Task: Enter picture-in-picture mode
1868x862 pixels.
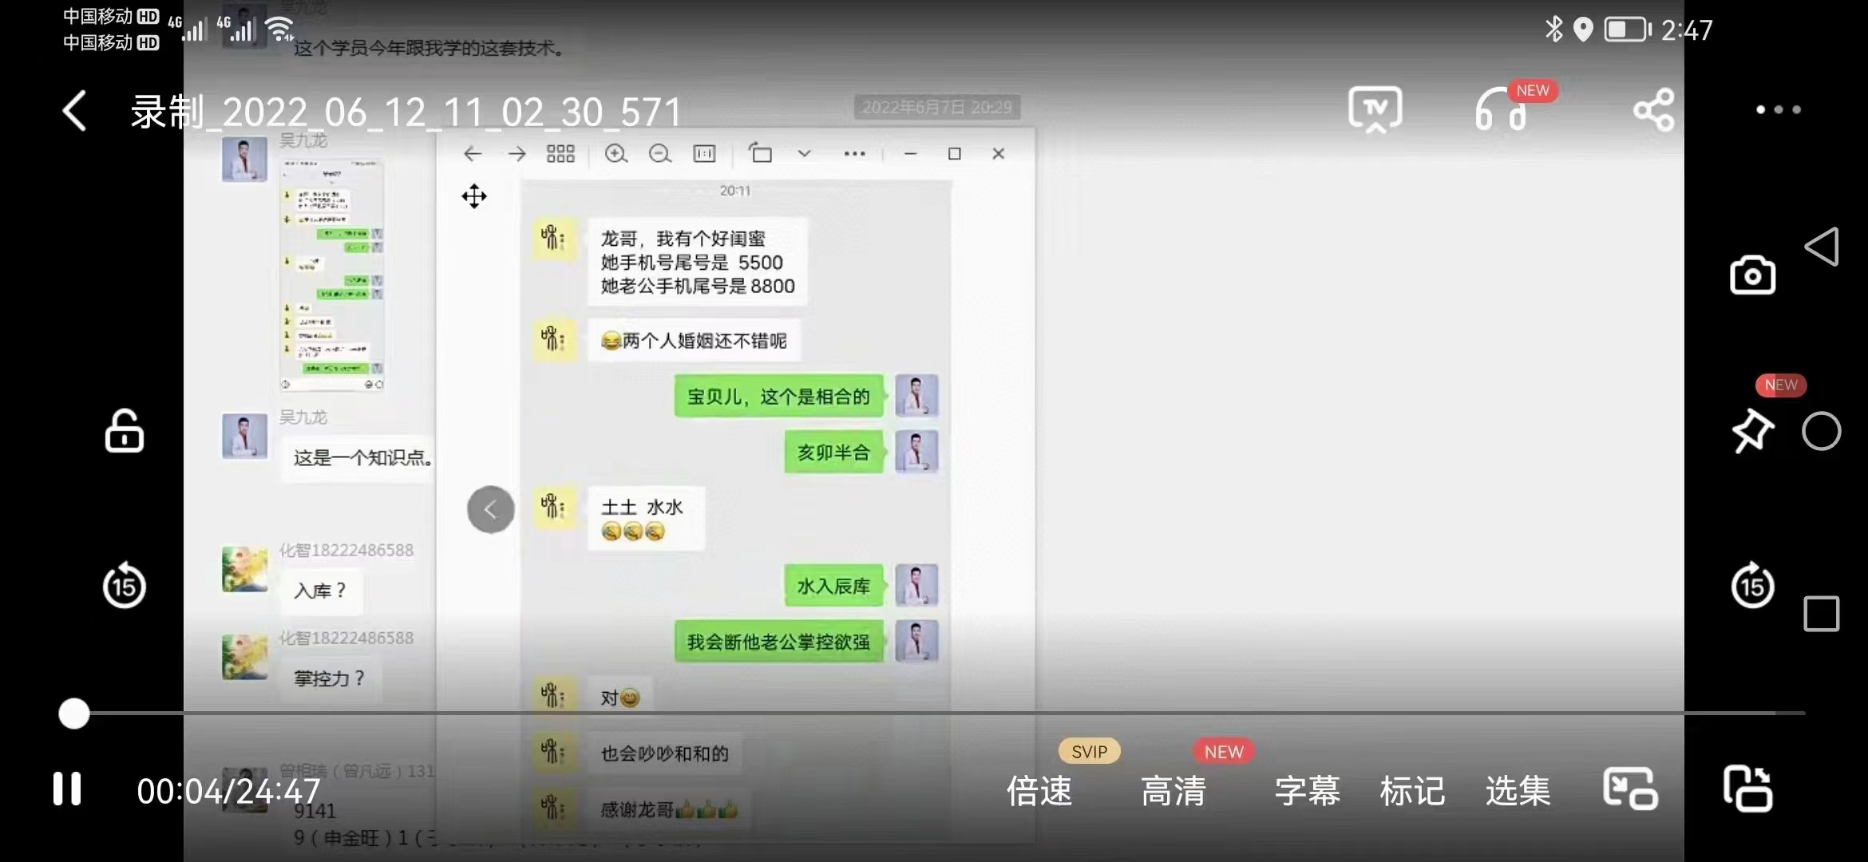Action: [x=1629, y=789]
